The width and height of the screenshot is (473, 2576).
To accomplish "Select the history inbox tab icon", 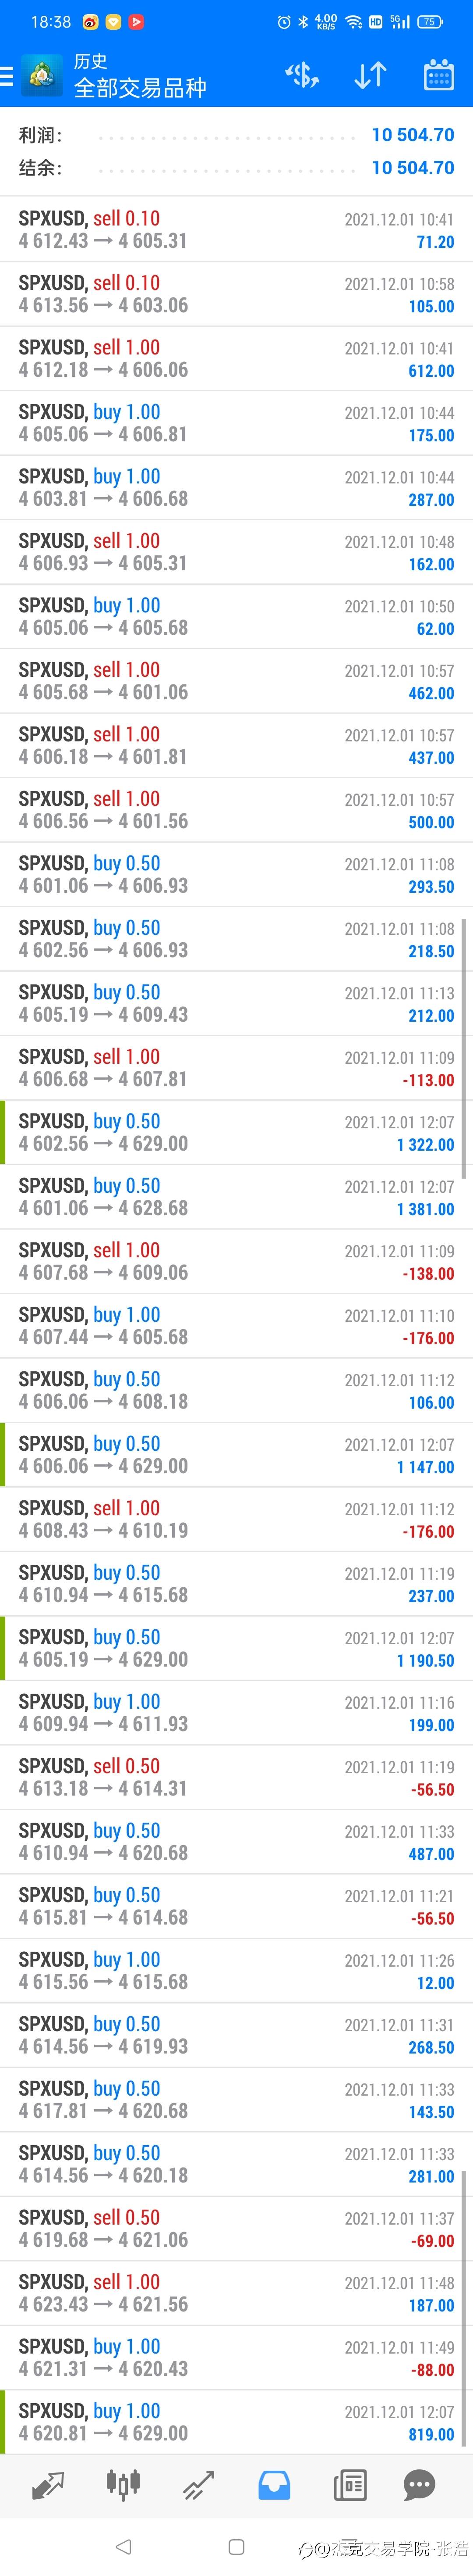I will point(275,2485).
